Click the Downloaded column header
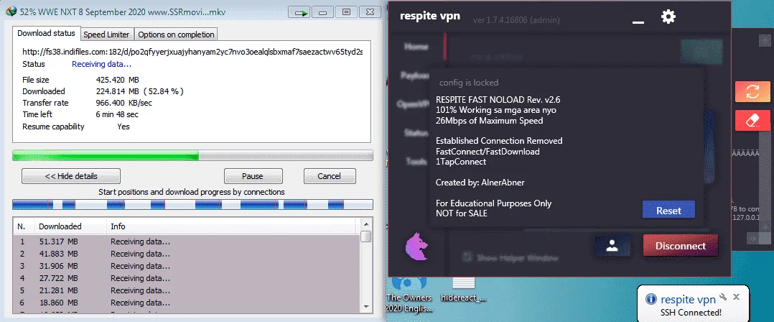Viewport: 774px width, 322px height. tap(70, 226)
